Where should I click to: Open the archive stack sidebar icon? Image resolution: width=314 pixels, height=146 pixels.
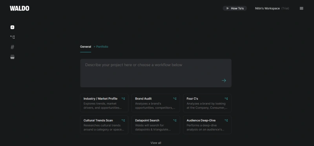13,57
